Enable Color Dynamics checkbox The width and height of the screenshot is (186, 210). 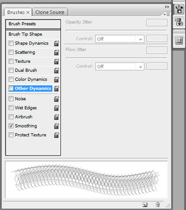(11, 79)
